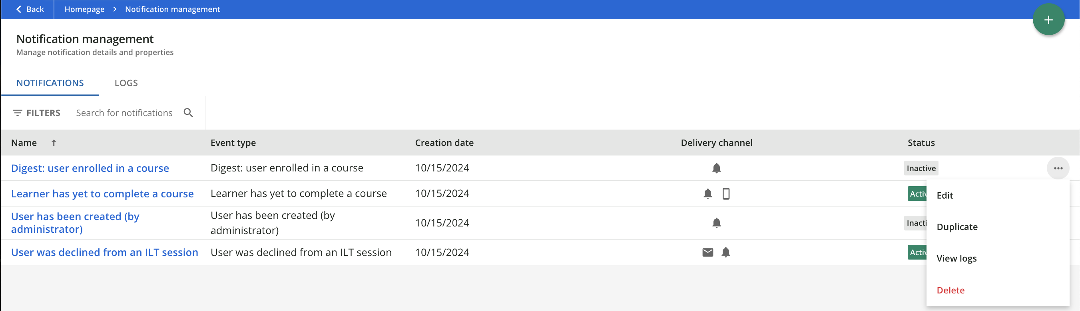
Task: Click the three-dot menu for Digest row
Action: (1058, 168)
